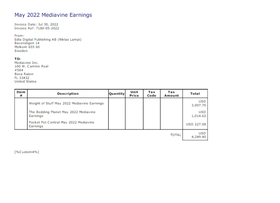Click the Tax Amount column header
280x203 pixels.
pyautogui.click(x=171, y=94)
